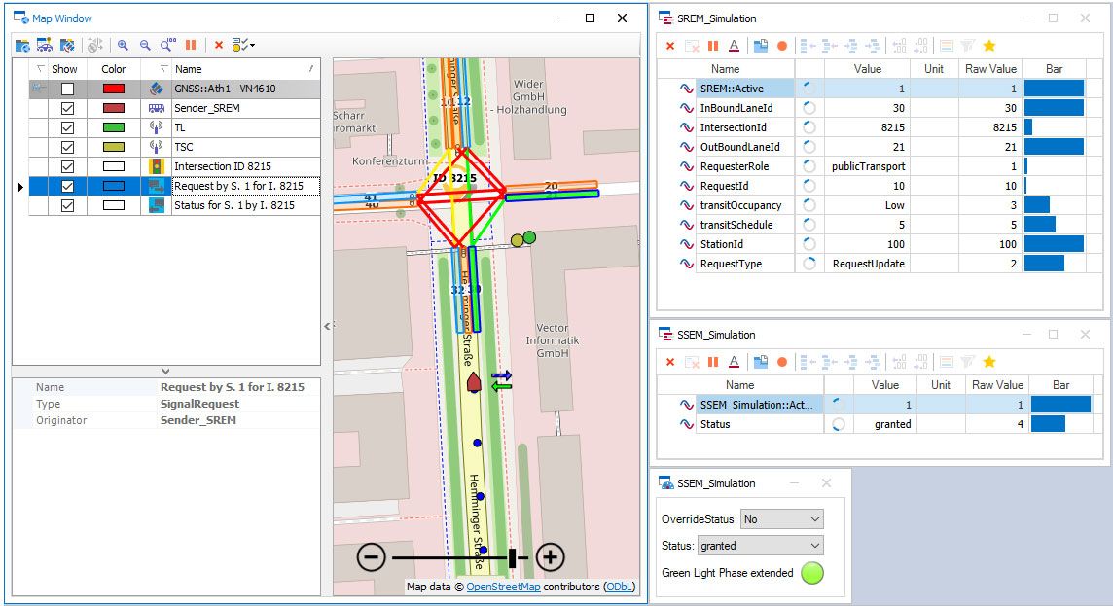Open the OpenStreetMap link
This screenshot has width=1113, height=606.
pos(503,587)
